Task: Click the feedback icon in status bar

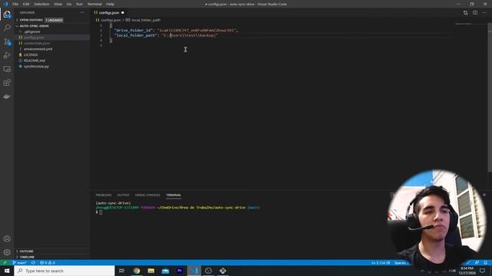Action: pyautogui.click(x=477, y=262)
